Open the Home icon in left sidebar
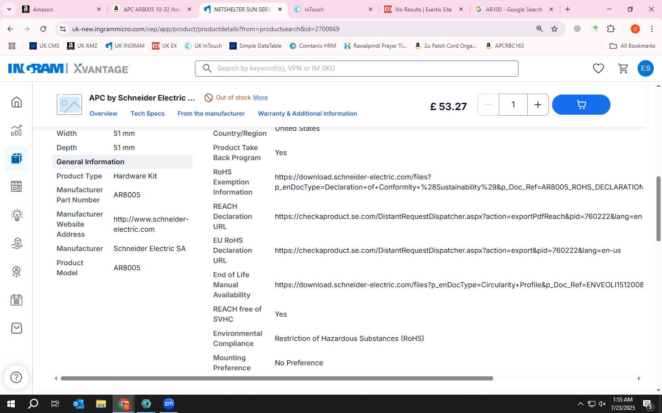 coord(17,102)
